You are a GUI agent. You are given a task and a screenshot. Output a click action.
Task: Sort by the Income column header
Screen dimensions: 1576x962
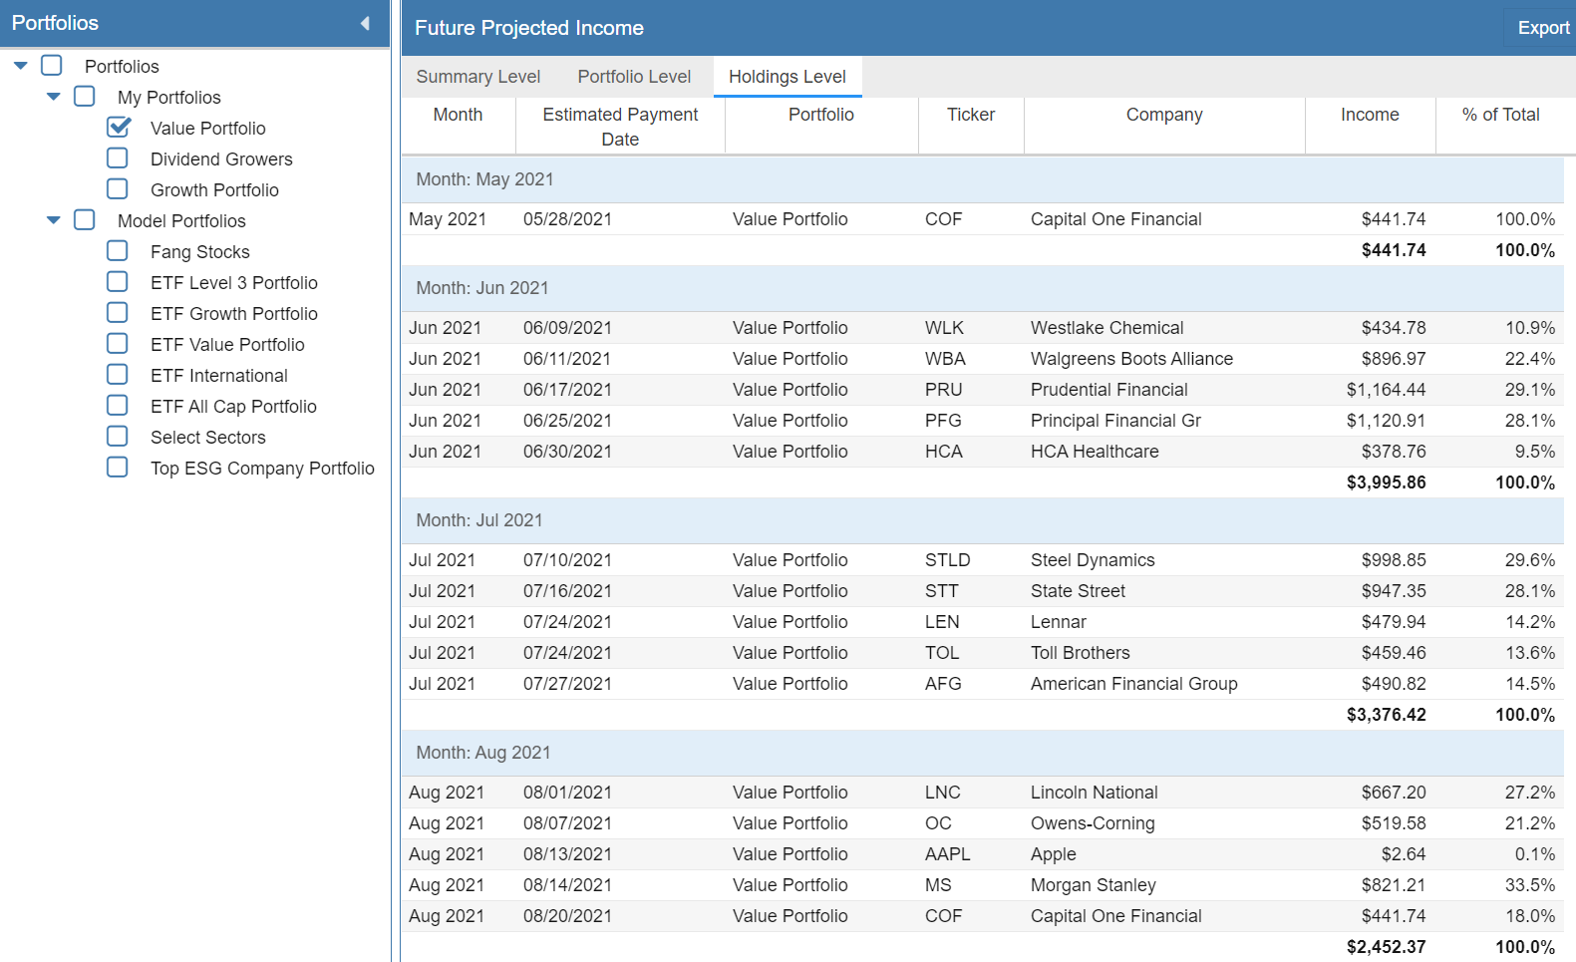tap(1369, 115)
